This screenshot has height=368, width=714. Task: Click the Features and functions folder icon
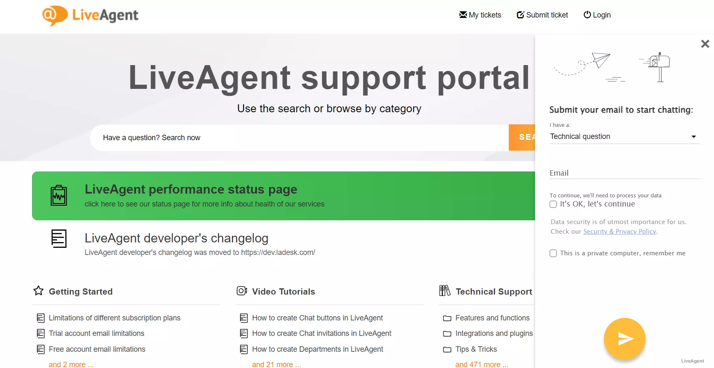click(x=447, y=318)
